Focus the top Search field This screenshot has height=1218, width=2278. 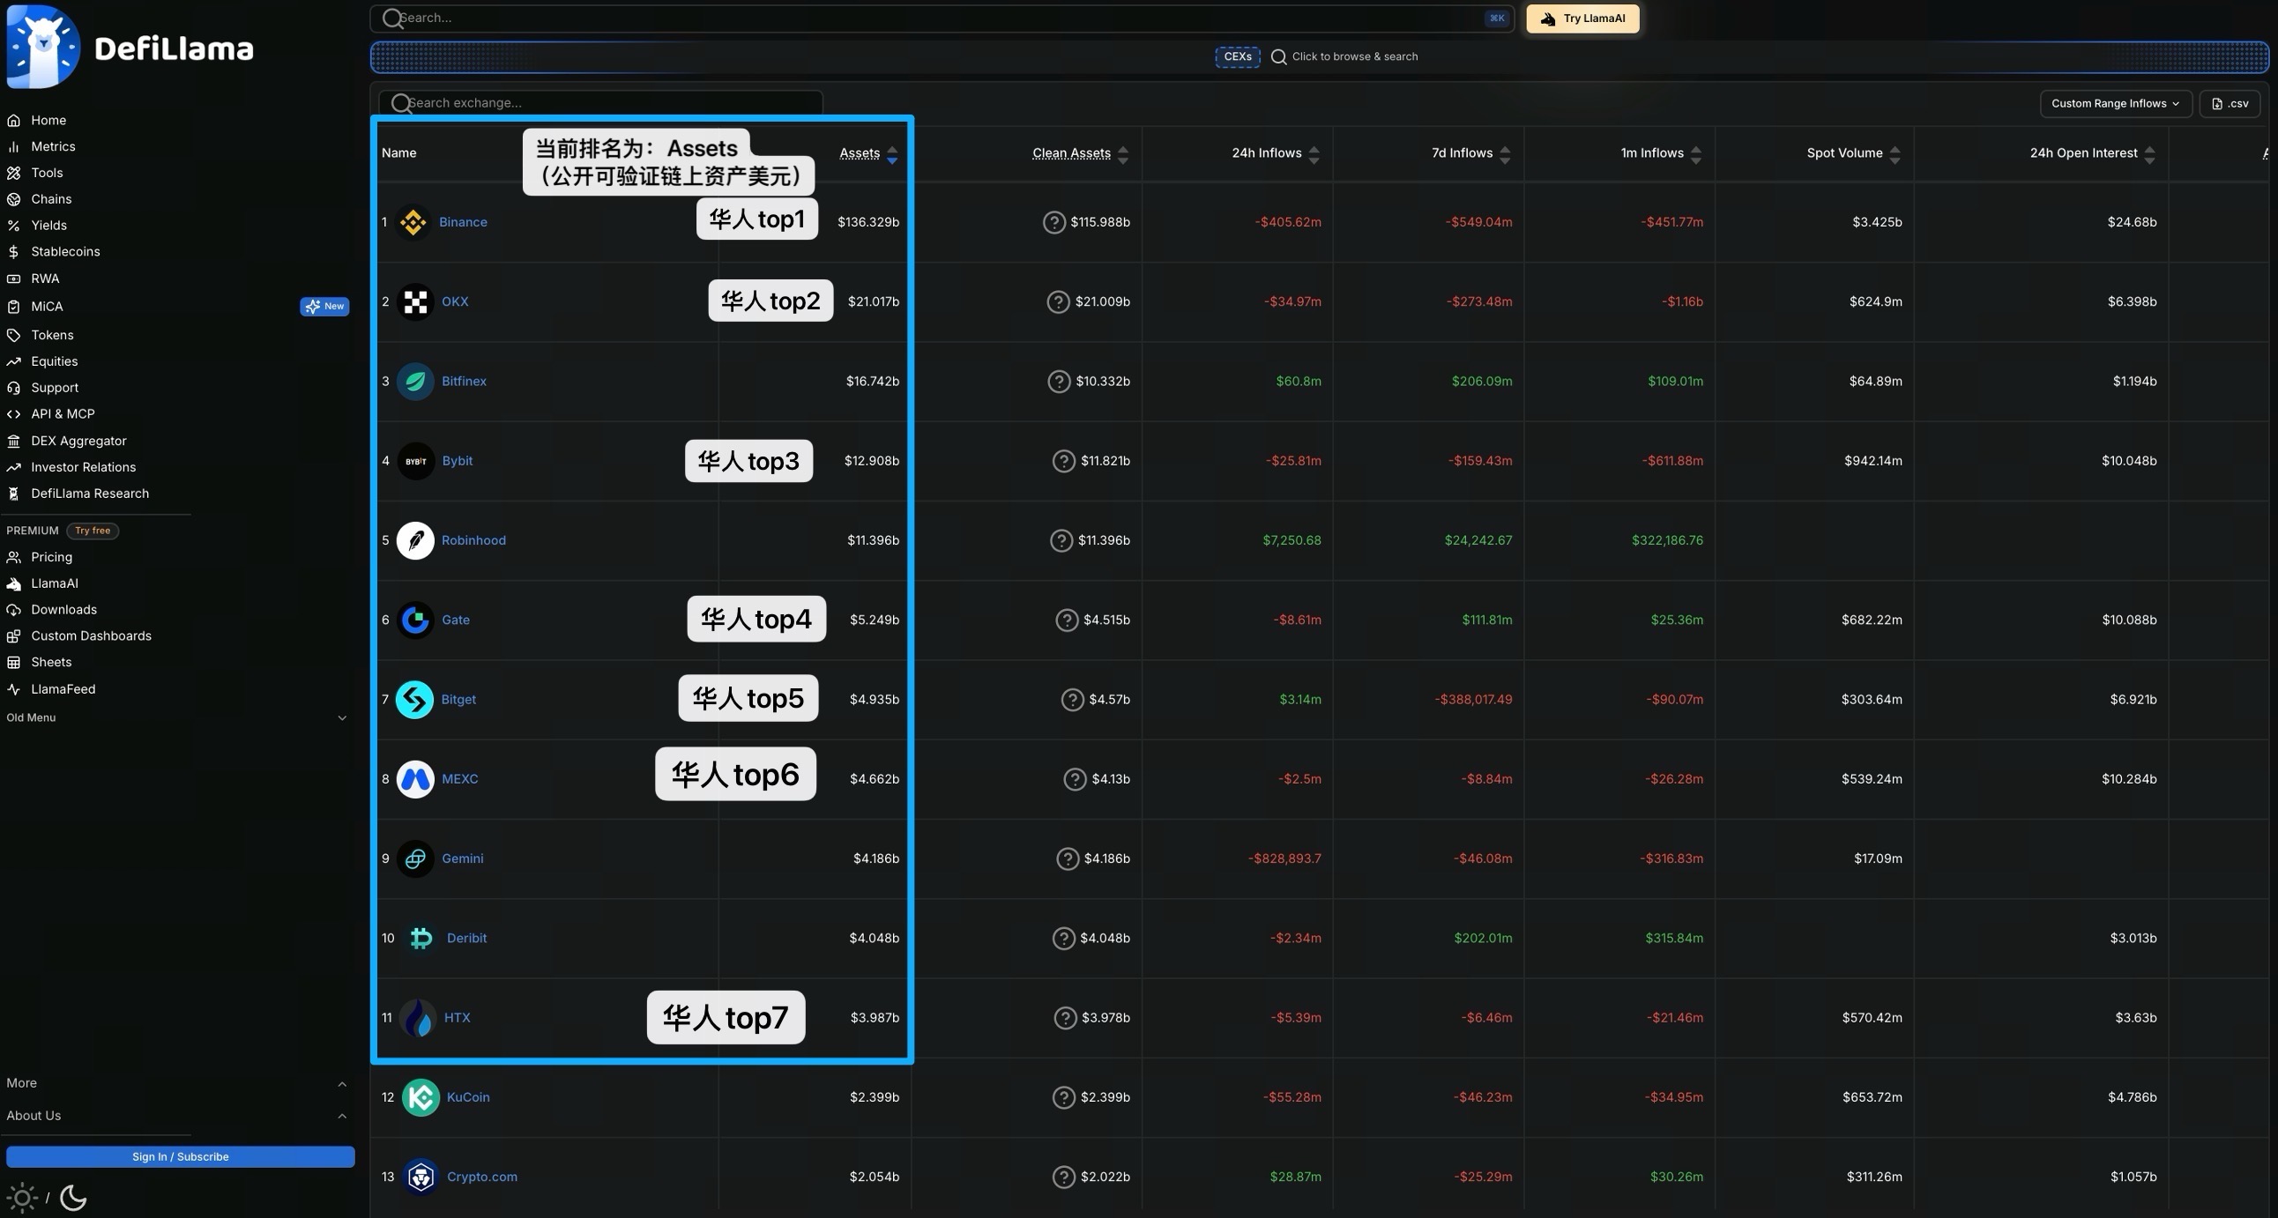point(942,19)
